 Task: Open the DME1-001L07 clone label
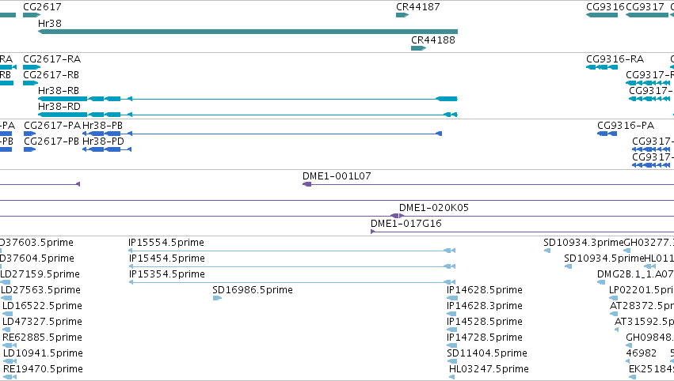tap(337, 176)
